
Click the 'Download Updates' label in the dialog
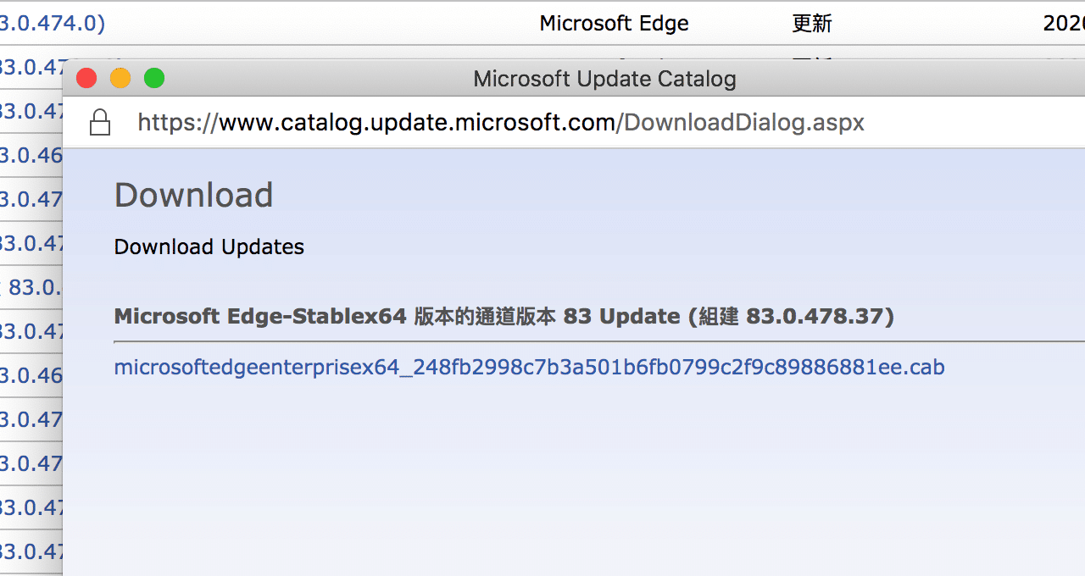(209, 246)
